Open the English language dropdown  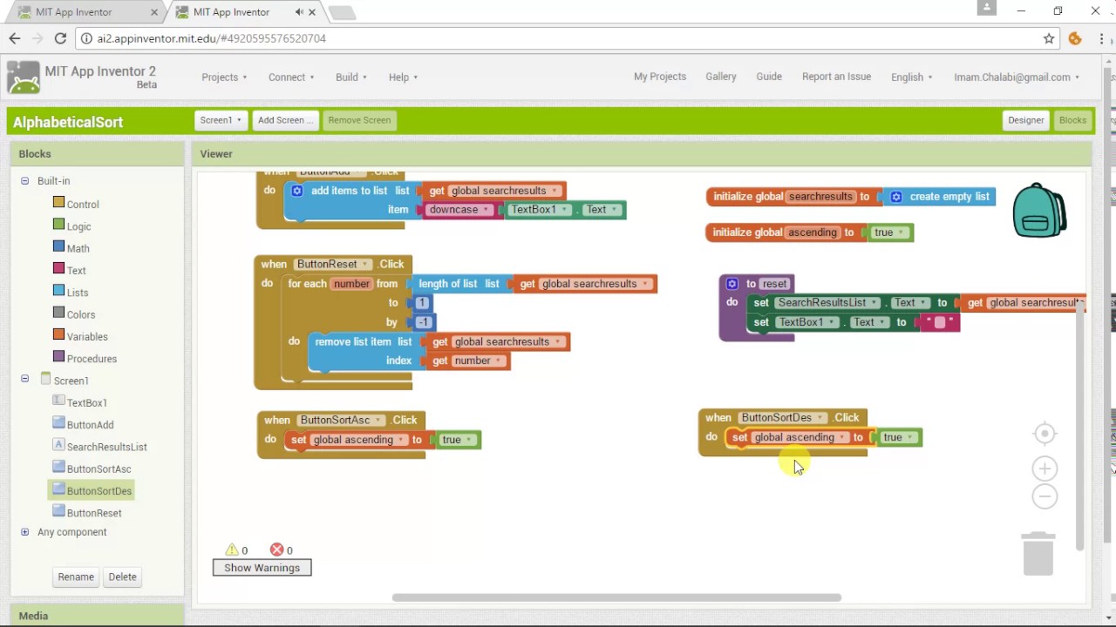[911, 78]
